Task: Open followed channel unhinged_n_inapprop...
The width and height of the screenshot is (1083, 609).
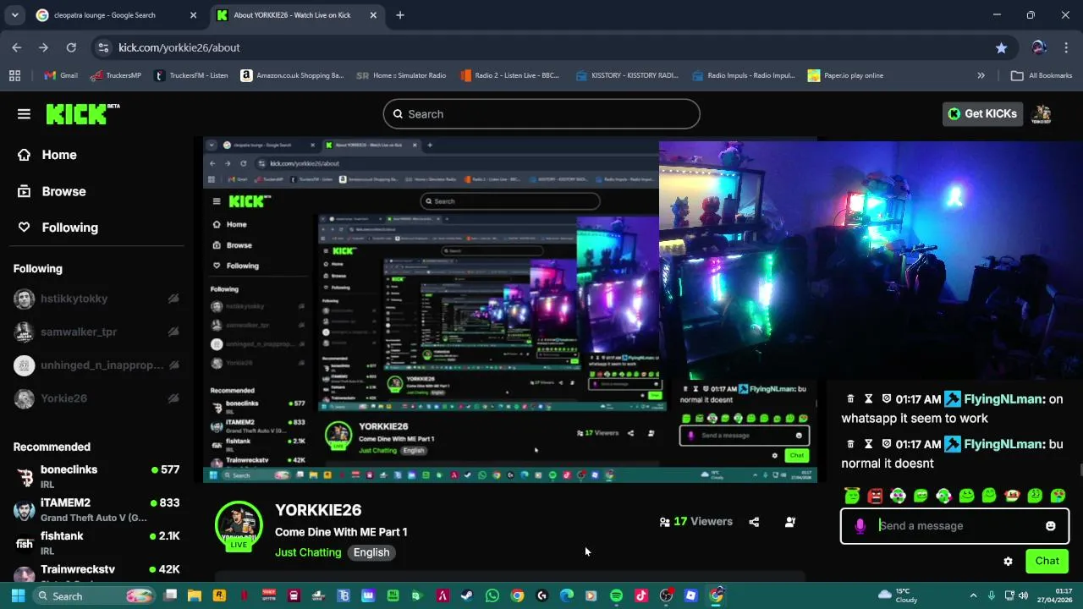Action: pos(96,365)
